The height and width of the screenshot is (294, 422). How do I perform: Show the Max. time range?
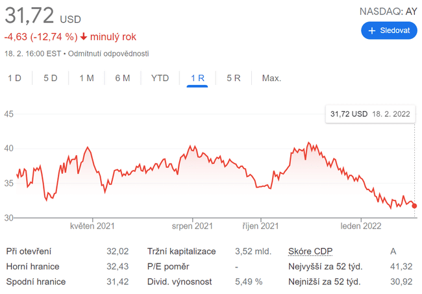point(271,78)
